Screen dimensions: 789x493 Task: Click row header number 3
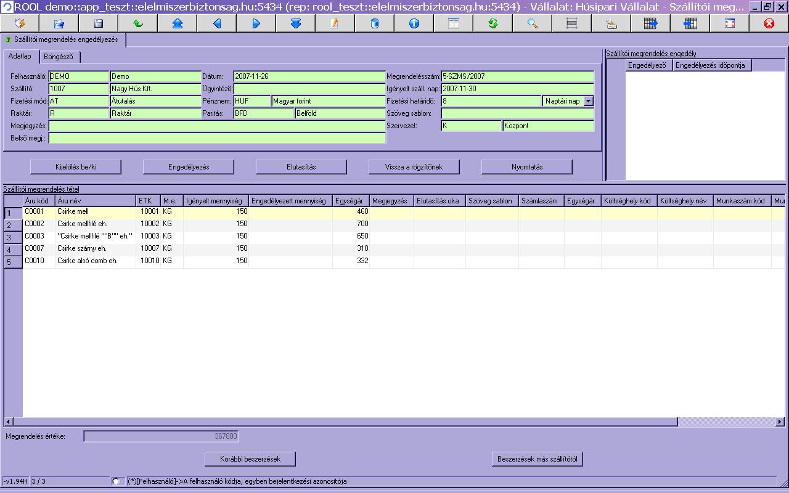[x=13, y=237]
